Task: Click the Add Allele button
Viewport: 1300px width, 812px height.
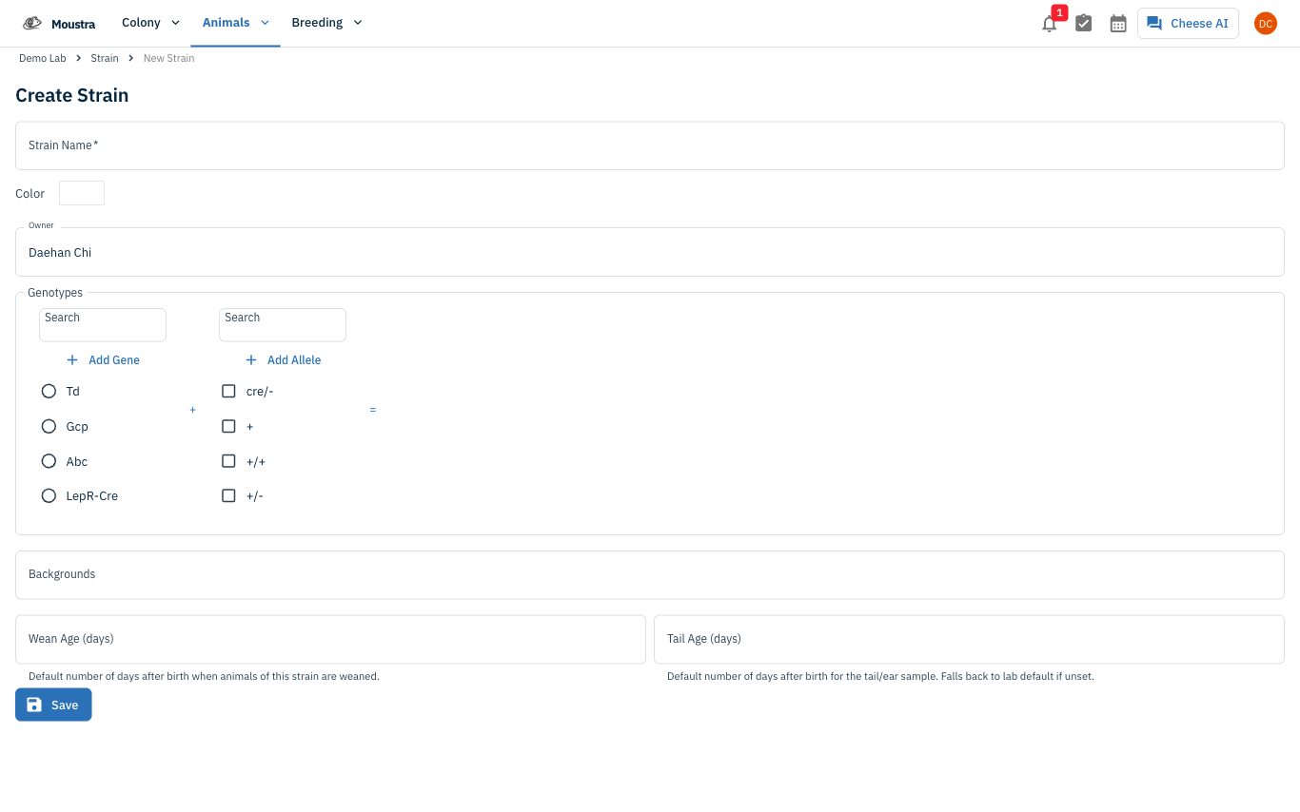Action: (283, 360)
